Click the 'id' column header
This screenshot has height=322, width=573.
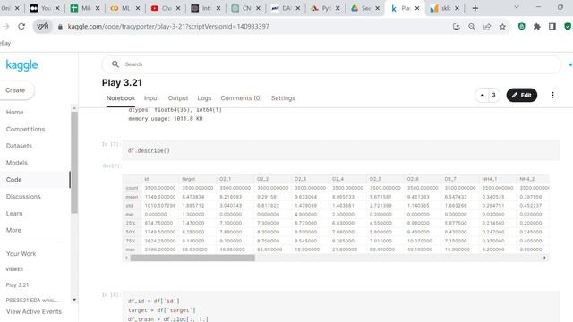coord(147,179)
